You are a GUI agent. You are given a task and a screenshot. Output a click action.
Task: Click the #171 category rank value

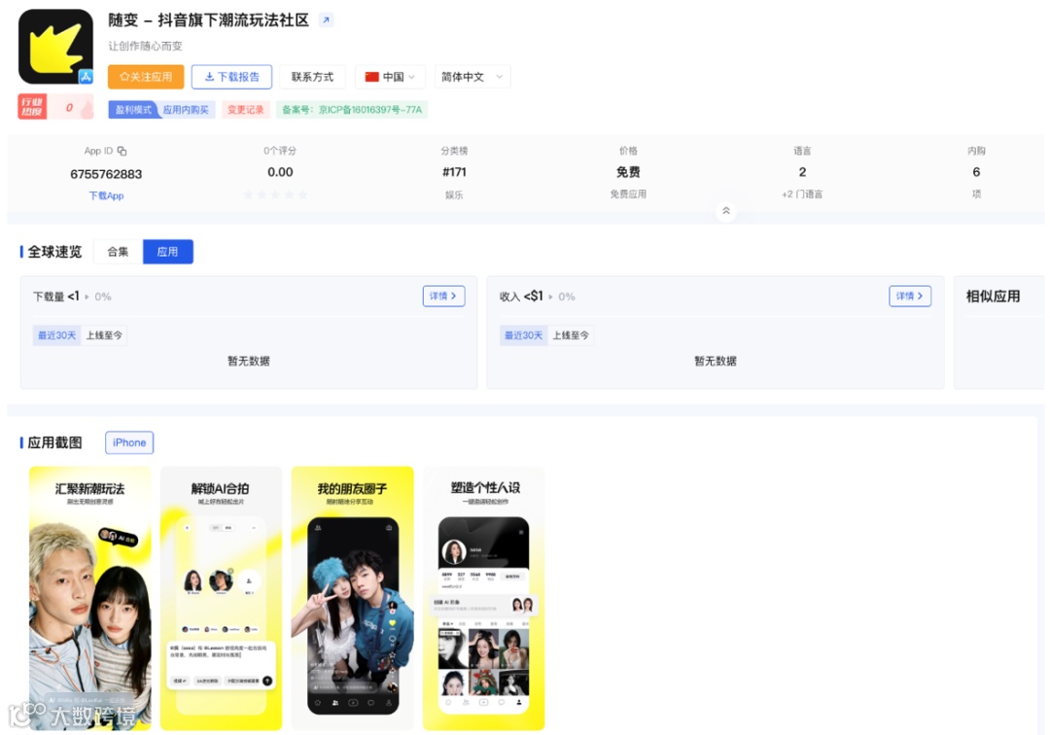(454, 172)
